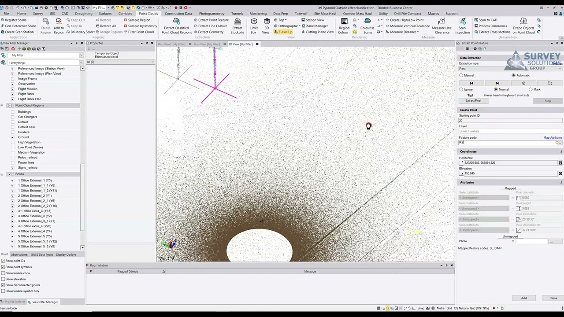The image size is (564, 317).
Task: Select High Vegetation region row
Action: tap(29, 142)
